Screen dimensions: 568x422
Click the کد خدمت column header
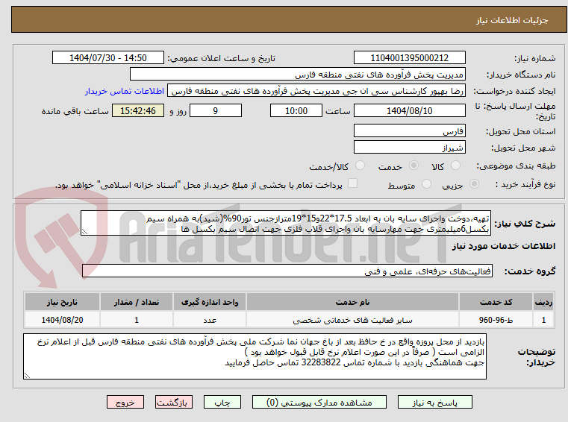point(496,302)
